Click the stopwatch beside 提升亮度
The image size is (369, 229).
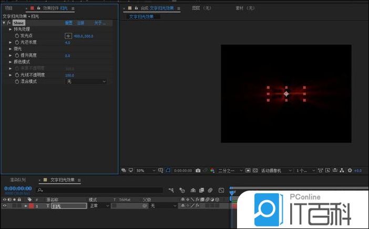(16, 55)
